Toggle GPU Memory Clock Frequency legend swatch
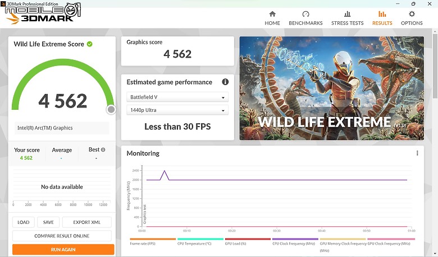 click(x=343, y=239)
